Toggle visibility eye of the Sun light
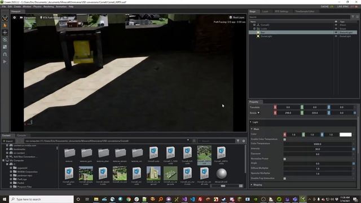 coord(336,33)
